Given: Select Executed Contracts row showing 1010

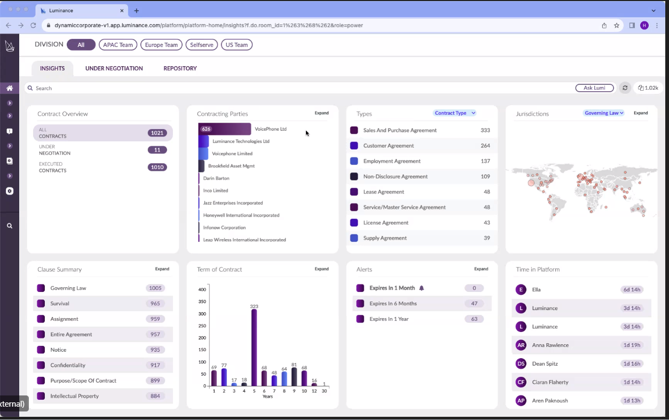Looking at the screenshot, I should (103, 167).
